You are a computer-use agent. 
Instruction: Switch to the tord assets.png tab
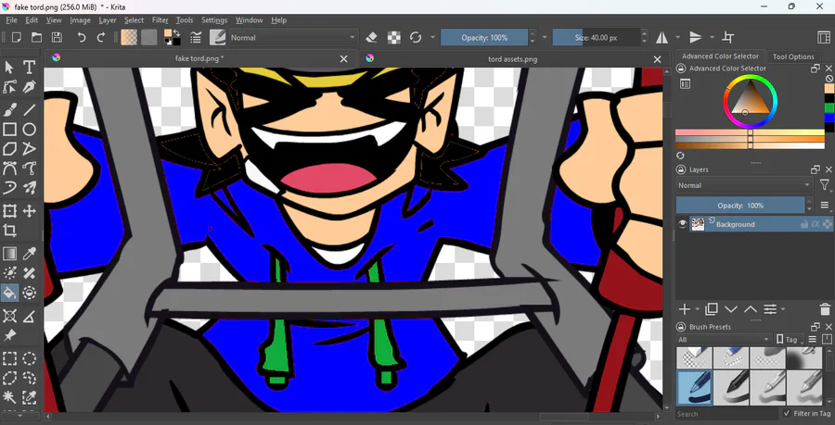[x=512, y=59]
